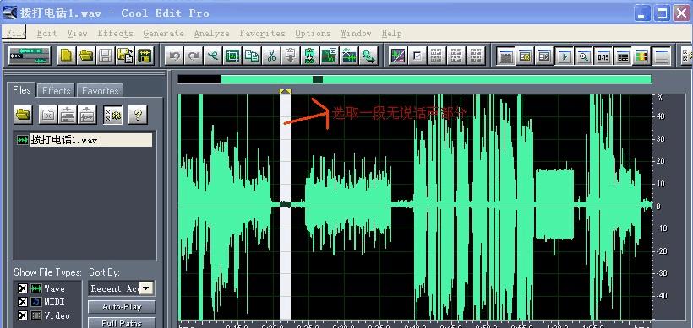Toggle spectral view with diagonal waveform icon
The height and width of the screenshot is (328, 693).
click(x=398, y=56)
